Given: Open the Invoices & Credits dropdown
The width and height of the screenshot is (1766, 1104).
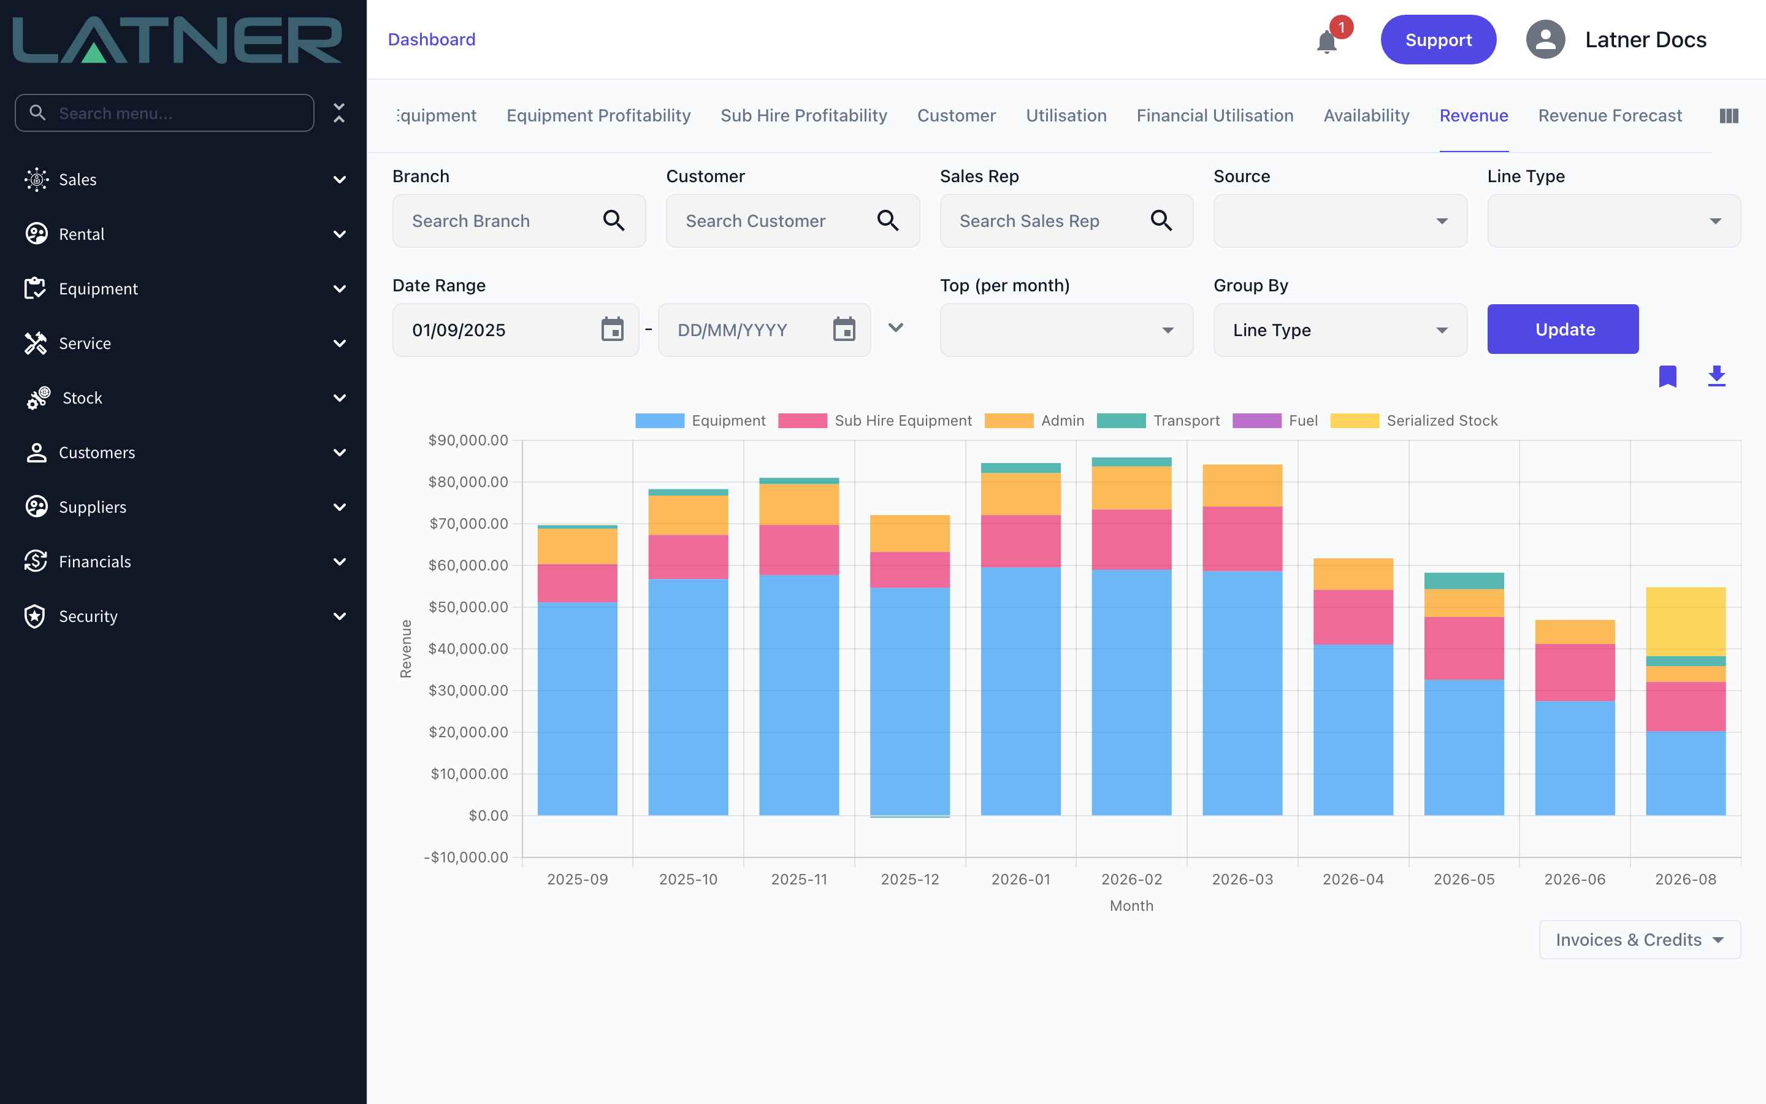Looking at the screenshot, I should [x=1639, y=940].
